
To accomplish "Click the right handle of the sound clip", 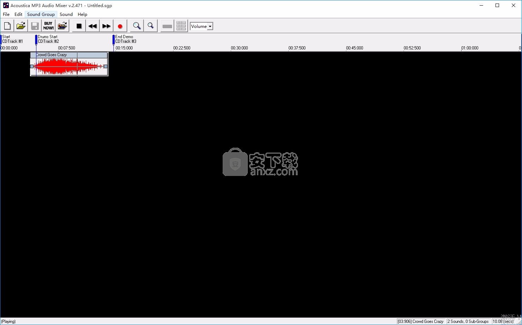I will (106, 66).
